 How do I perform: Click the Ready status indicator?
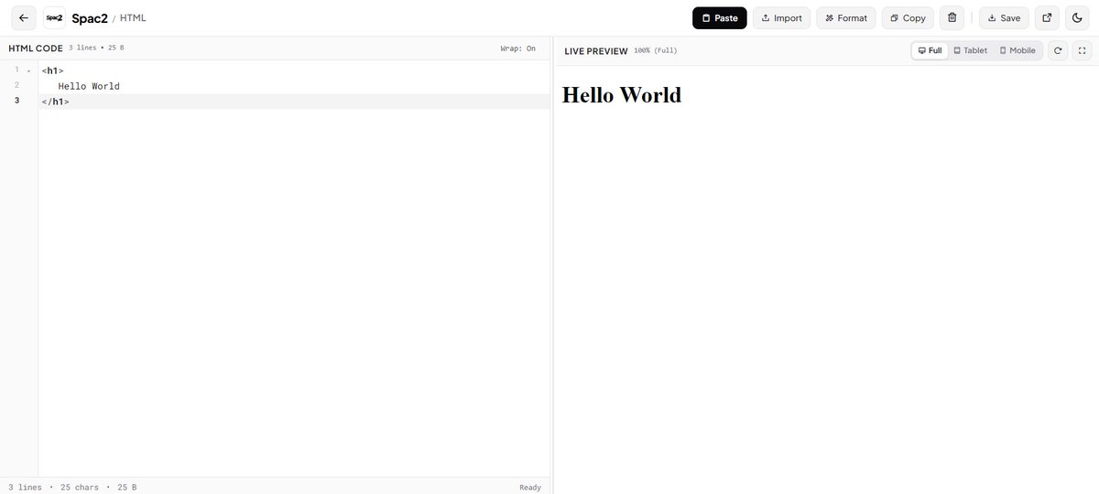click(x=530, y=488)
